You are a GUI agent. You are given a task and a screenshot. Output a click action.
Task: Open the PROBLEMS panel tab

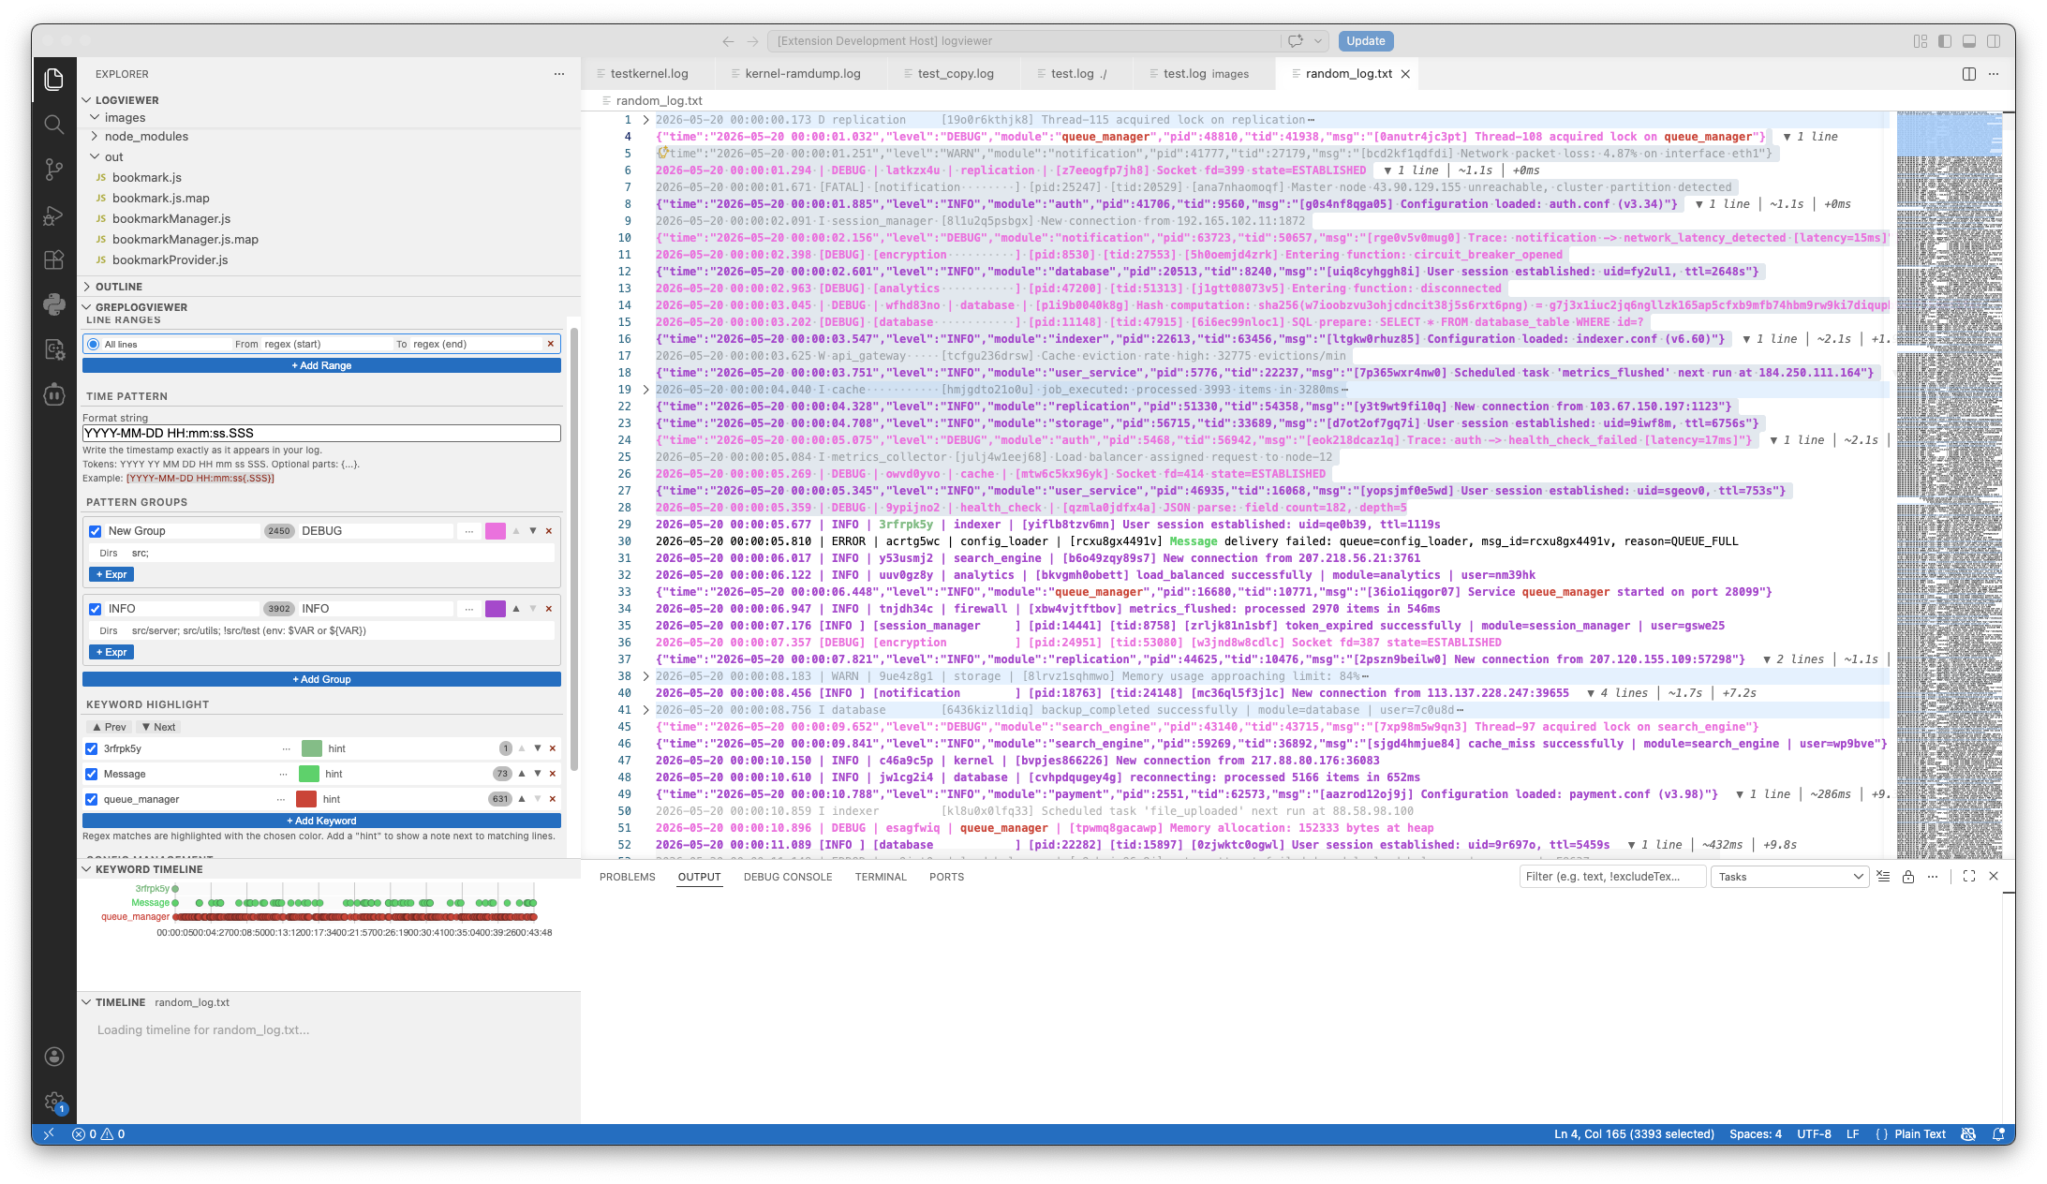point(628,877)
